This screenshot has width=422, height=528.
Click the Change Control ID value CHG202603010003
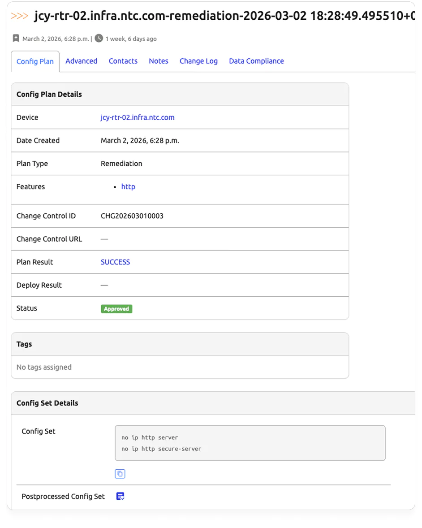pyautogui.click(x=132, y=216)
